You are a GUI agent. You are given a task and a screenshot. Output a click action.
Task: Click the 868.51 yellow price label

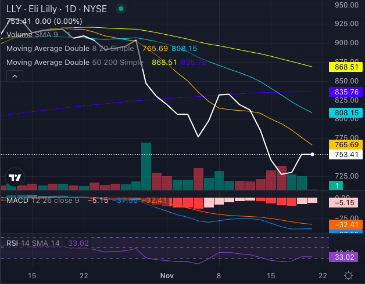click(345, 67)
